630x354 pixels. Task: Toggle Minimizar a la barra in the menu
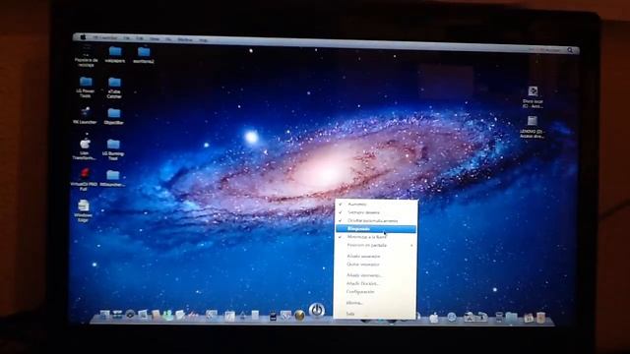click(x=366, y=237)
